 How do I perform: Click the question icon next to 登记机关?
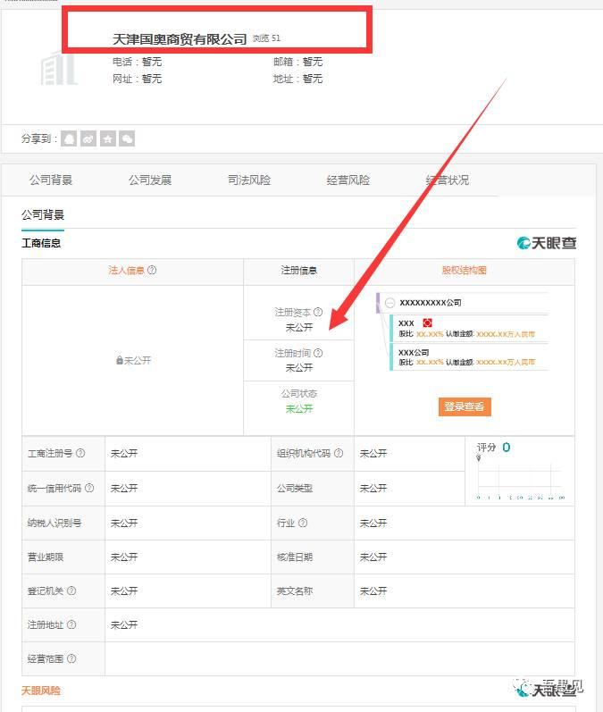coord(71,591)
